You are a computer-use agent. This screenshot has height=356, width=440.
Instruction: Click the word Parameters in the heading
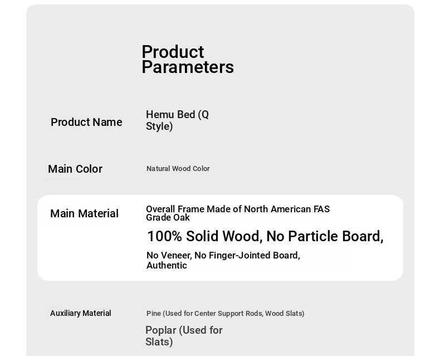187,67
